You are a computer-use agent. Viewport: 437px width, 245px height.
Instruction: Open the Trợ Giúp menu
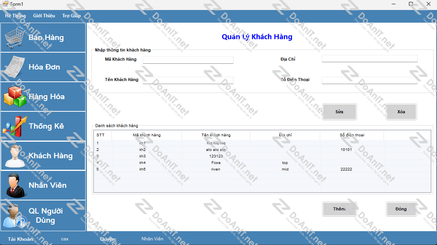pyautogui.click(x=71, y=16)
